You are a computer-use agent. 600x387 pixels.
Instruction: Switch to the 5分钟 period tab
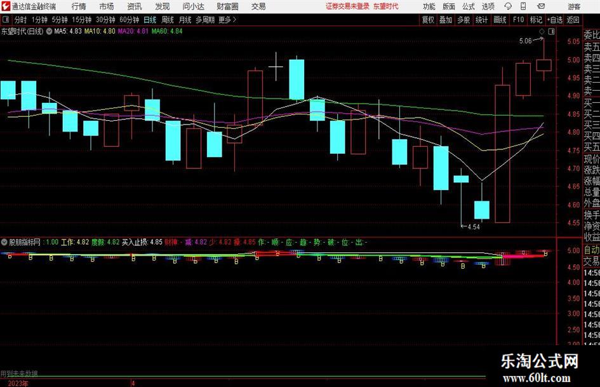tap(60, 20)
